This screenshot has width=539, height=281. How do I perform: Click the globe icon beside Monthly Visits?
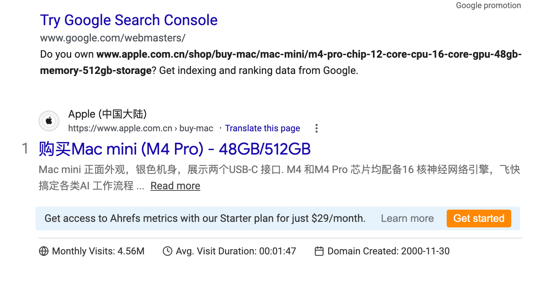(x=44, y=251)
